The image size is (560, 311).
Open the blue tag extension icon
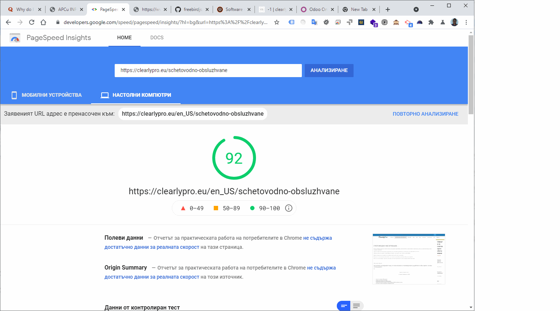[291, 22]
